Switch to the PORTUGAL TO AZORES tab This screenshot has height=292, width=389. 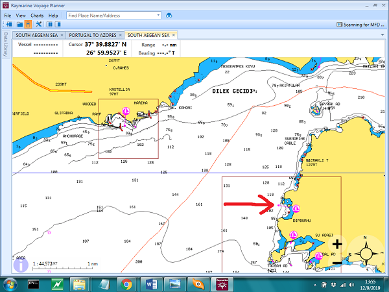[93, 35]
